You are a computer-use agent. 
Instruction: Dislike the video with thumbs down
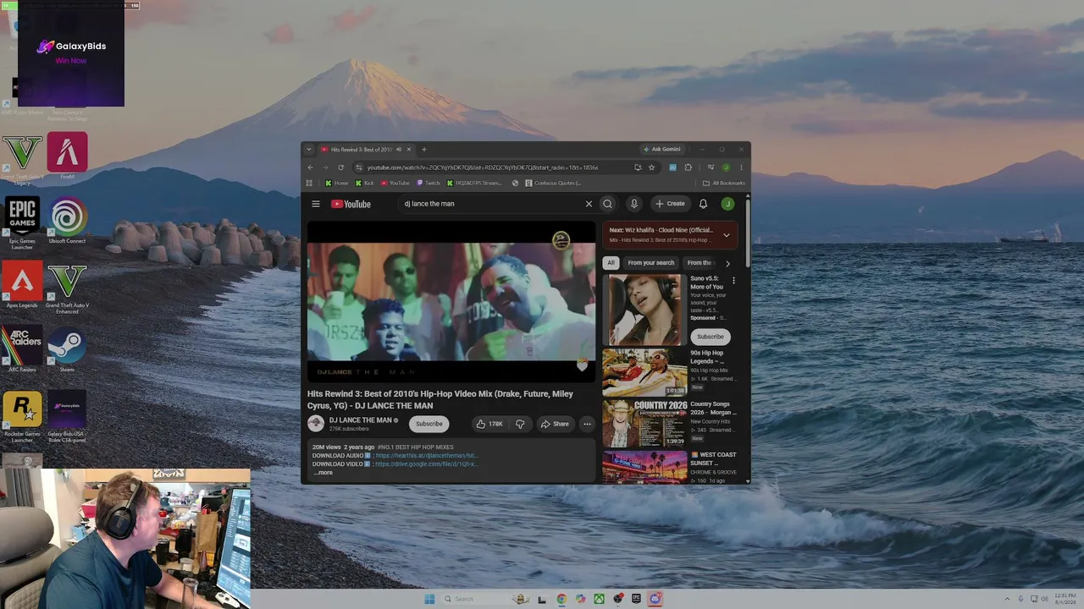pos(520,424)
